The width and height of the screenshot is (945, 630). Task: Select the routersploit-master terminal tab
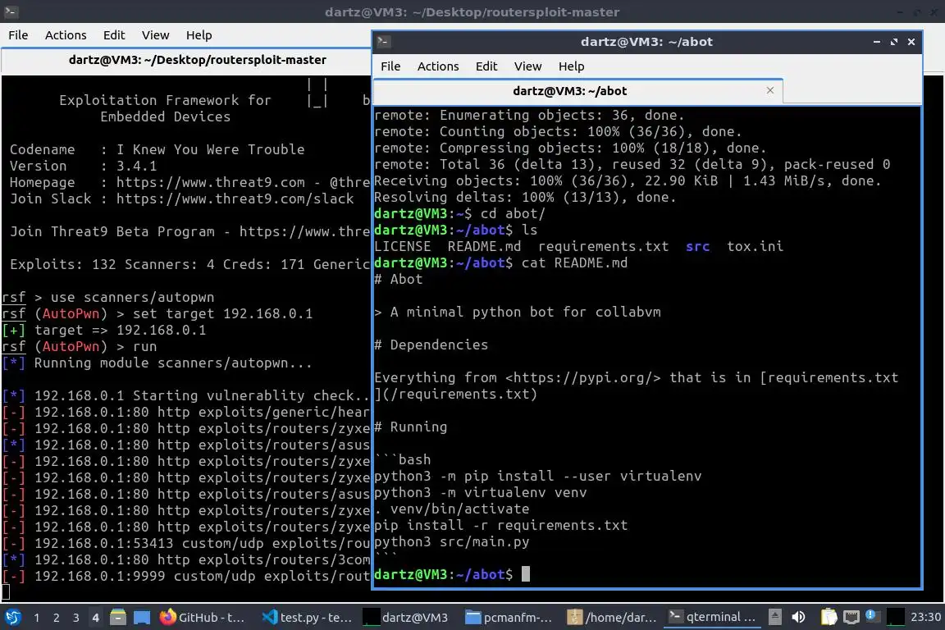[x=198, y=60]
